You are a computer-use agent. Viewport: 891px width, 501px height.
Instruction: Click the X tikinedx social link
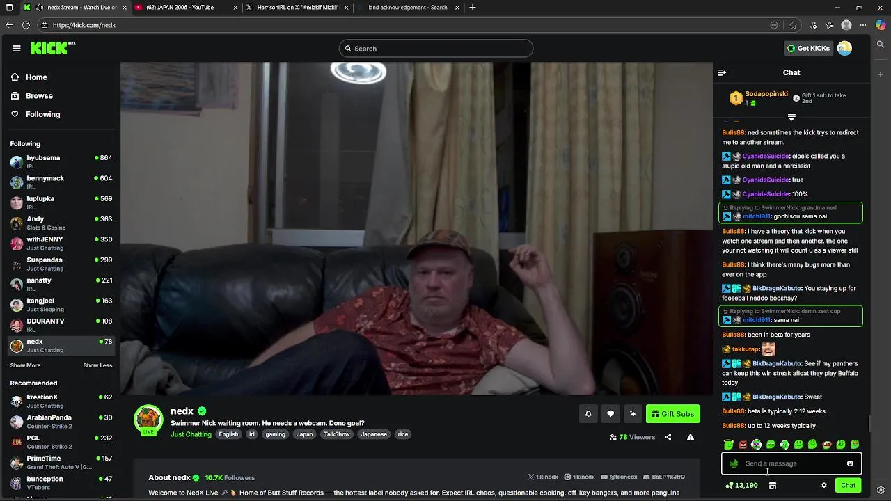[543, 477]
